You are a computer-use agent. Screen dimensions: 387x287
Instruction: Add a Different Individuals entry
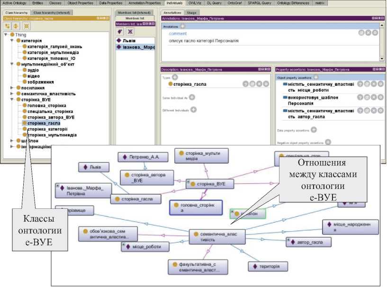[x=194, y=110]
